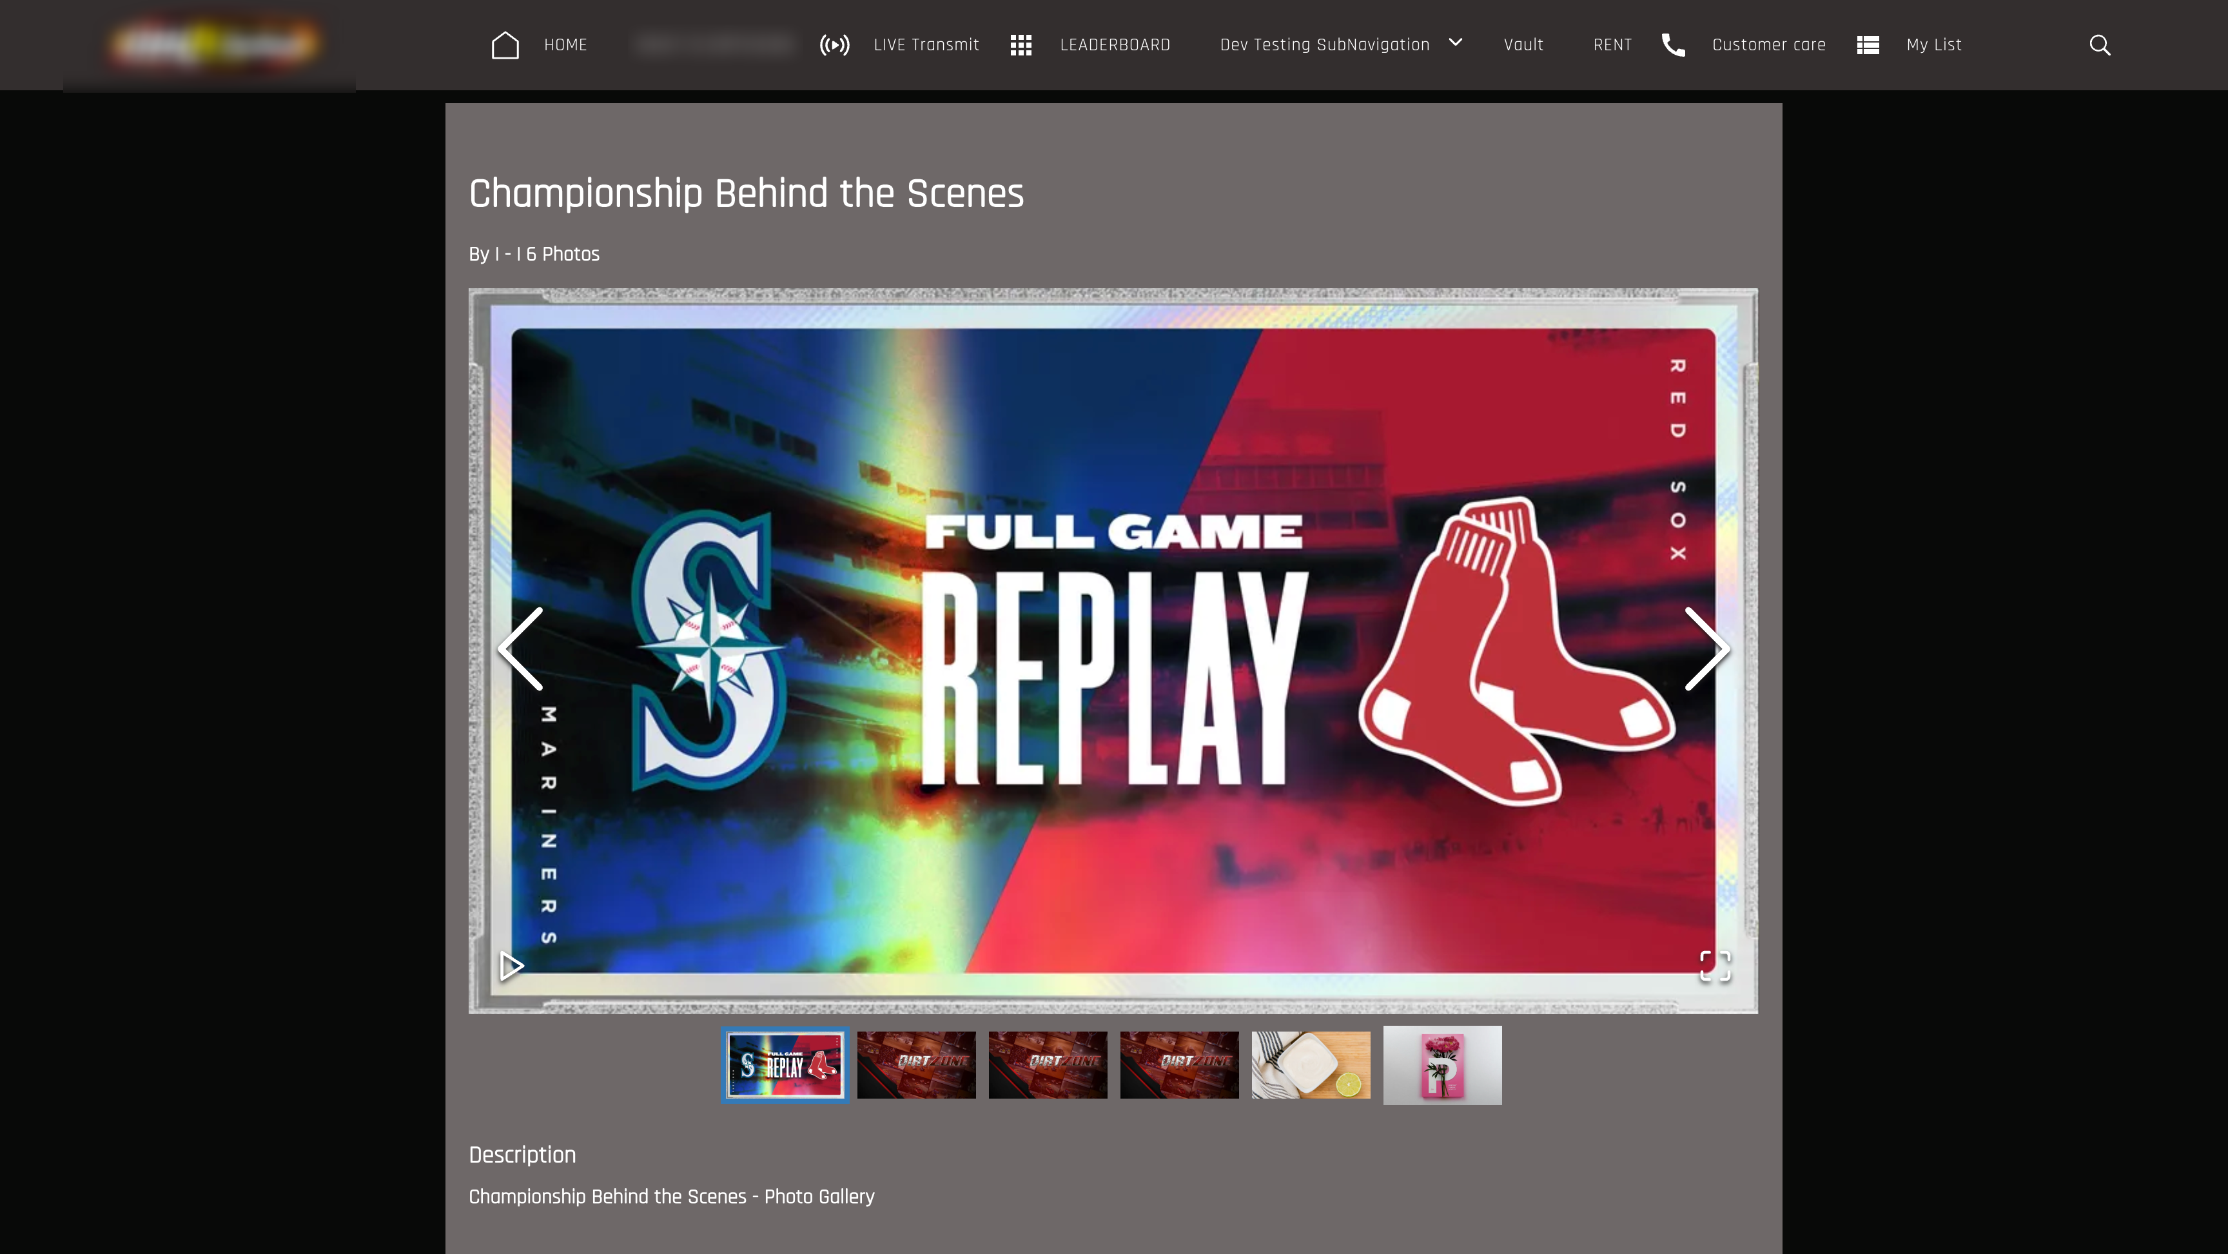Image resolution: width=2228 pixels, height=1254 pixels.
Task: Open the Dev Testing SubNavigation menu item
Action: click(1325, 45)
